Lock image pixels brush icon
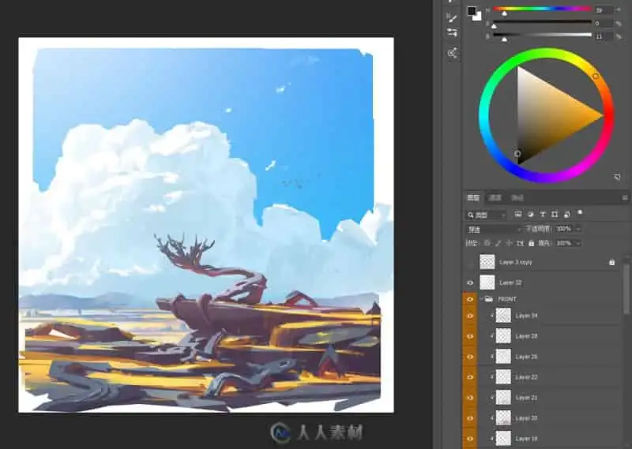The height and width of the screenshot is (449, 632). click(498, 243)
